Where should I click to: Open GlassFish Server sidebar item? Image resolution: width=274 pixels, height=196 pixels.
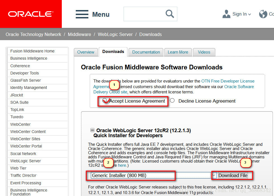[x=37, y=80]
